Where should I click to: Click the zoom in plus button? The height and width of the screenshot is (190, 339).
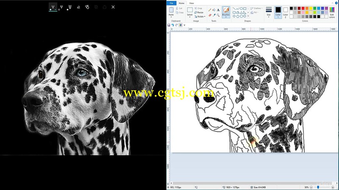tap(333, 187)
